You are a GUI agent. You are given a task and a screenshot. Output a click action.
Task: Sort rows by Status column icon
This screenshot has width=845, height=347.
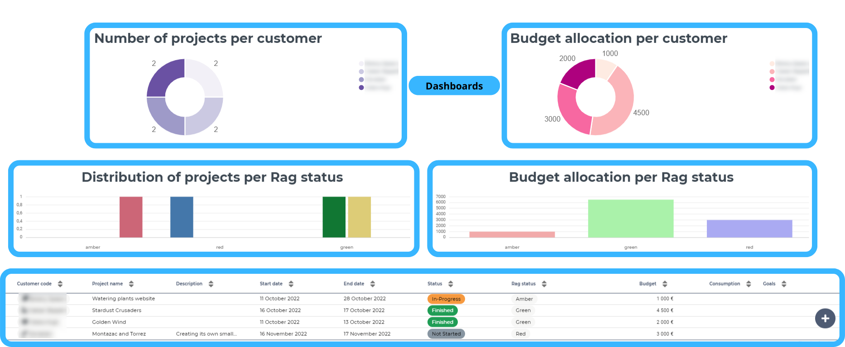tap(451, 284)
